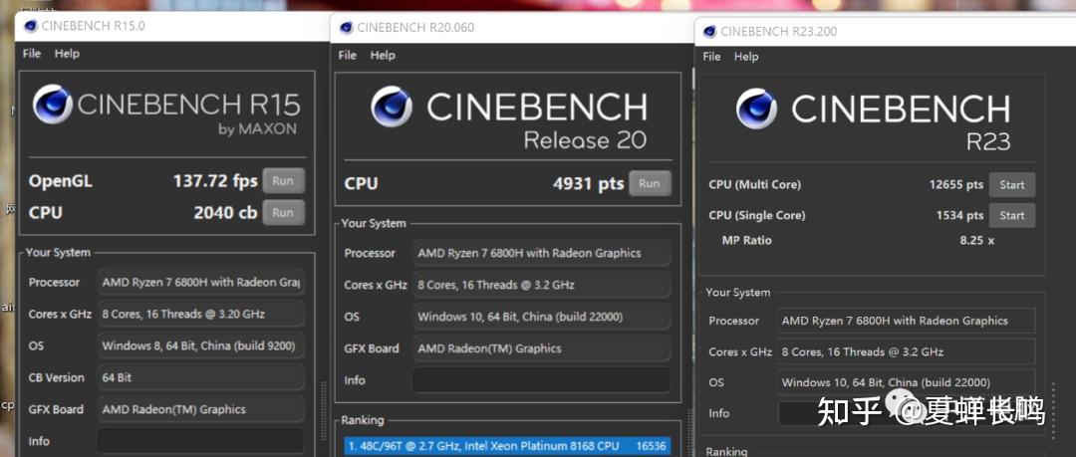
Task: Click the Cinebench Release 20 sphere logo
Action: pyautogui.click(x=392, y=107)
